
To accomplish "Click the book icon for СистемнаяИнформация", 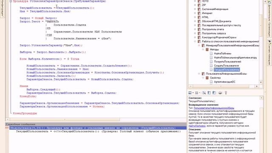I will (x=199, y=9).
